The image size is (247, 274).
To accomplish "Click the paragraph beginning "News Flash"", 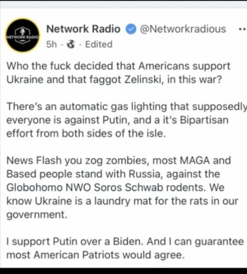I will click(122, 187).
